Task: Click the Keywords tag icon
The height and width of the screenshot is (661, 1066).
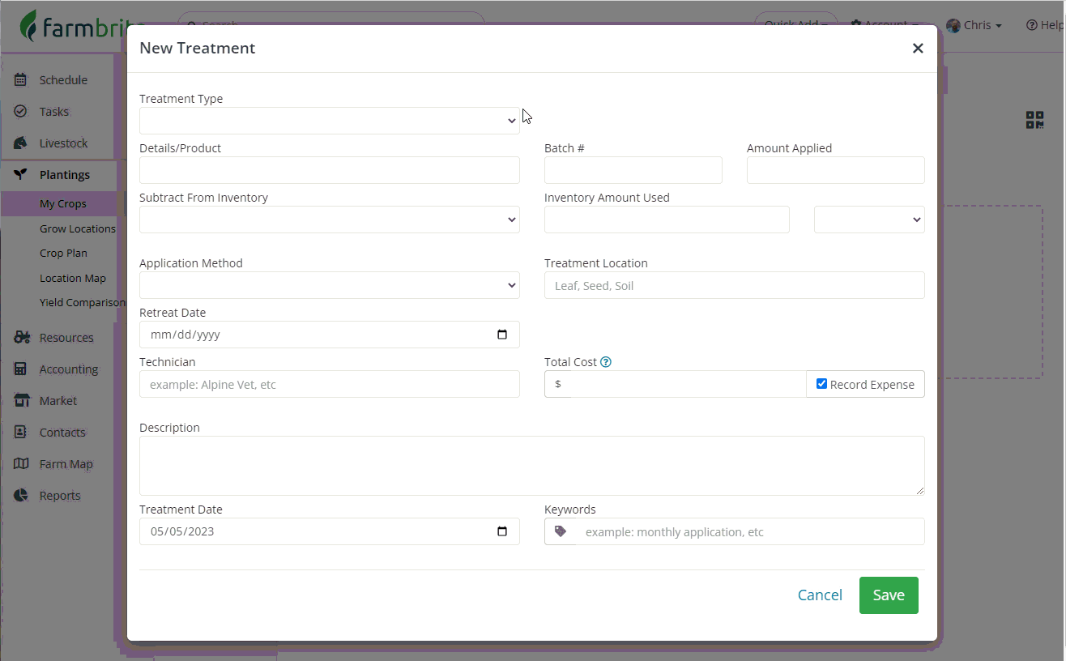Action: pos(561,531)
